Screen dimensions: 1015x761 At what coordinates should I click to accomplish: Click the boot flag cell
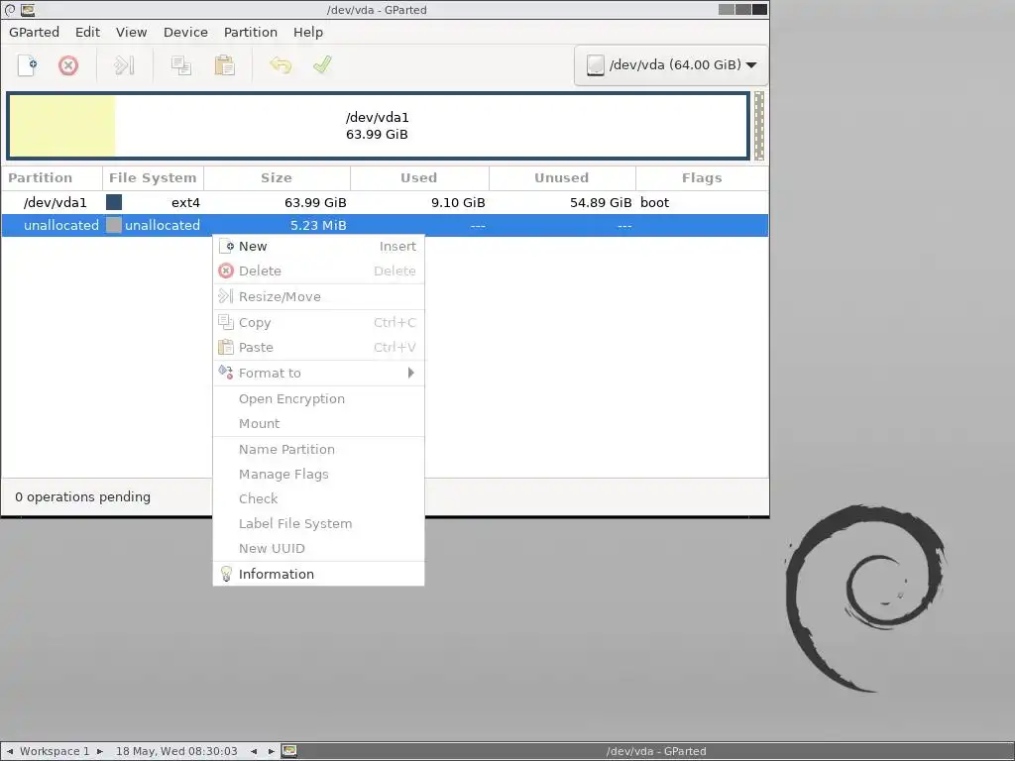[x=654, y=202]
